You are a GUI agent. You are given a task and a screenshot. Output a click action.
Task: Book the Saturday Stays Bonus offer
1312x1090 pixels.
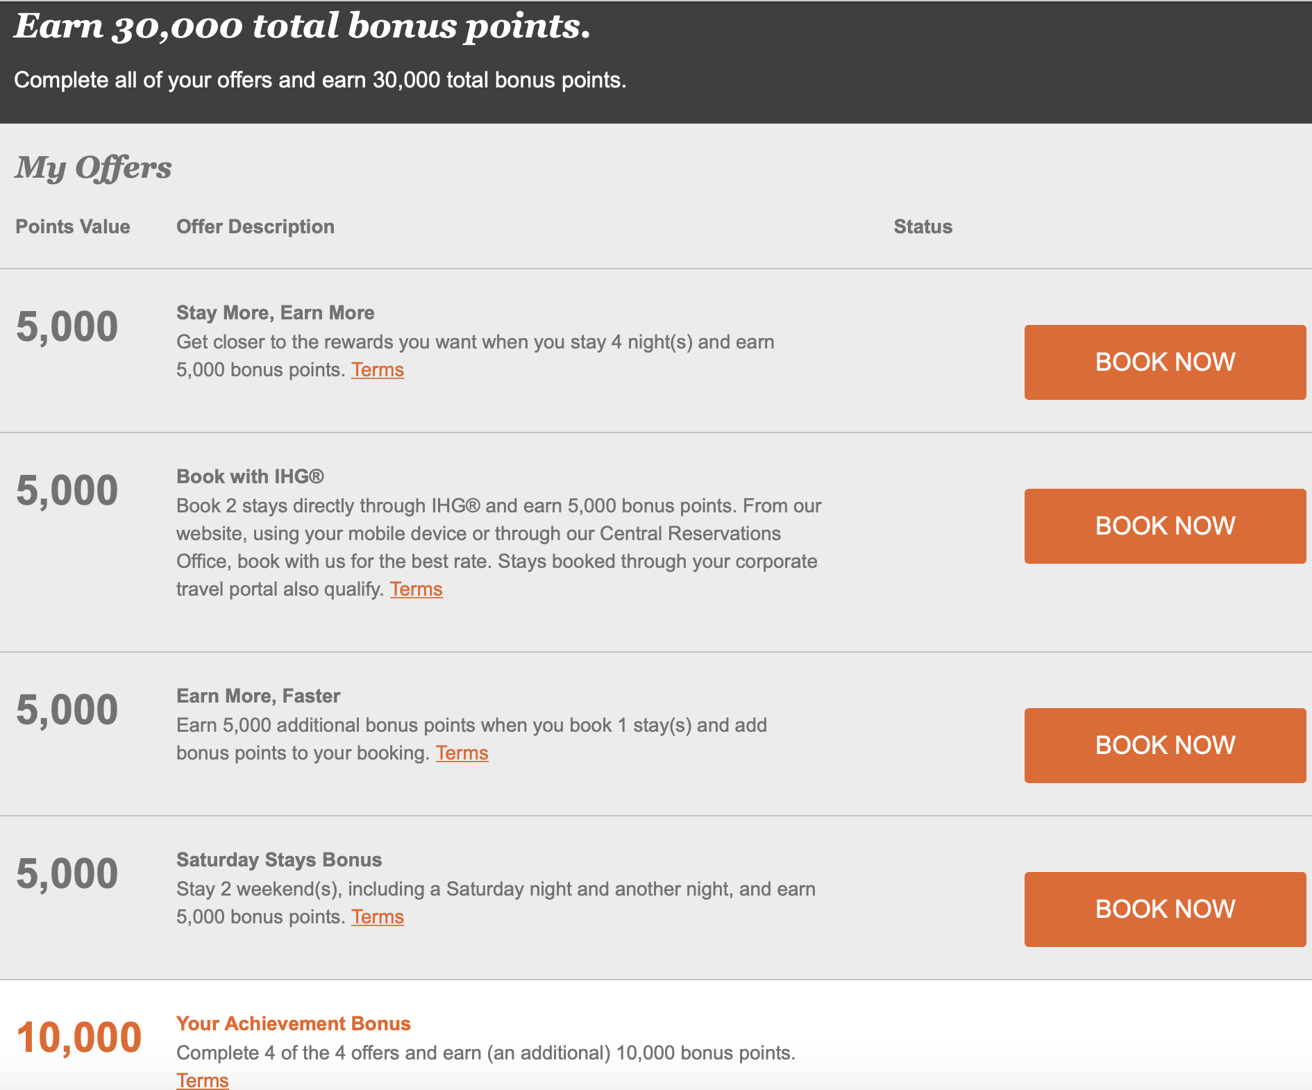(x=1165, y=909)
